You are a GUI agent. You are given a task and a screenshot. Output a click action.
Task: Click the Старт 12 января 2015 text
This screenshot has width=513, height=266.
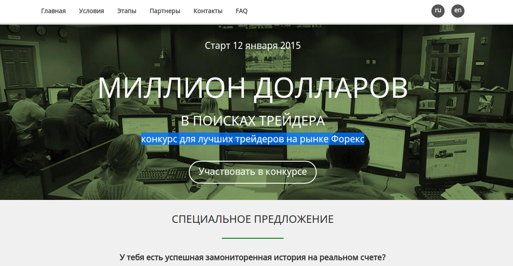click(253, 45)
